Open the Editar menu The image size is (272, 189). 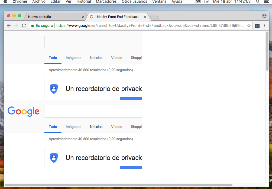56,2
